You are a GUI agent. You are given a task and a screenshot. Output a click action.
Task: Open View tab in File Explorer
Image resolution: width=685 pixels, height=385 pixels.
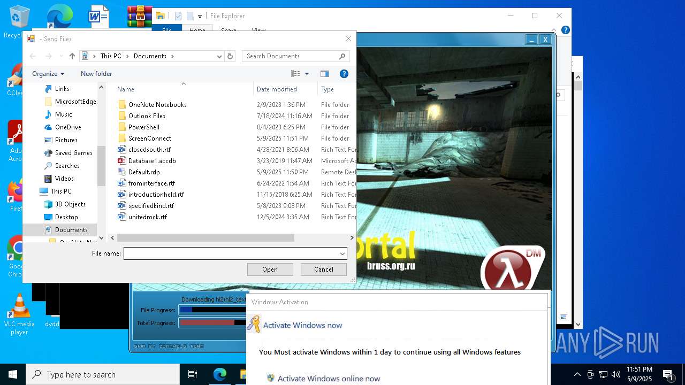pyautogui.click(x=258, y=30)
